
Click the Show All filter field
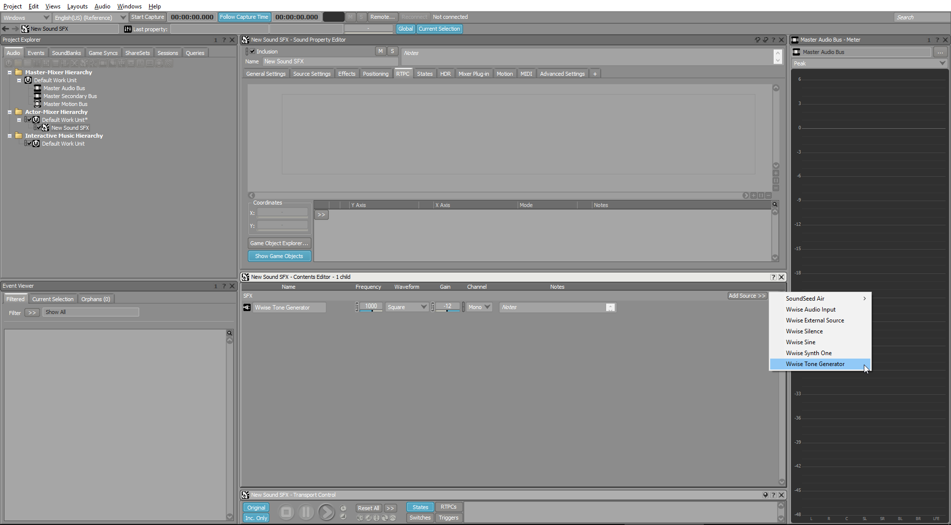point(91,312)
